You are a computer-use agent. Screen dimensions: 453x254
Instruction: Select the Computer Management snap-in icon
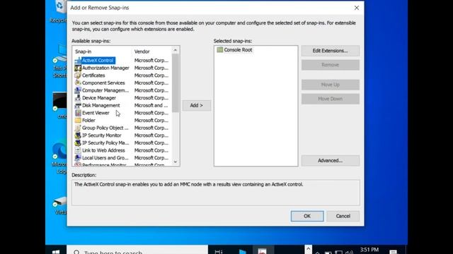click(78, 90)
